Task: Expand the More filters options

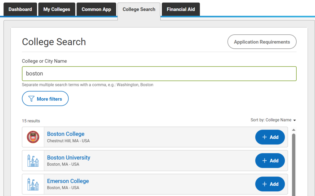Action: (x=45, y=99)
